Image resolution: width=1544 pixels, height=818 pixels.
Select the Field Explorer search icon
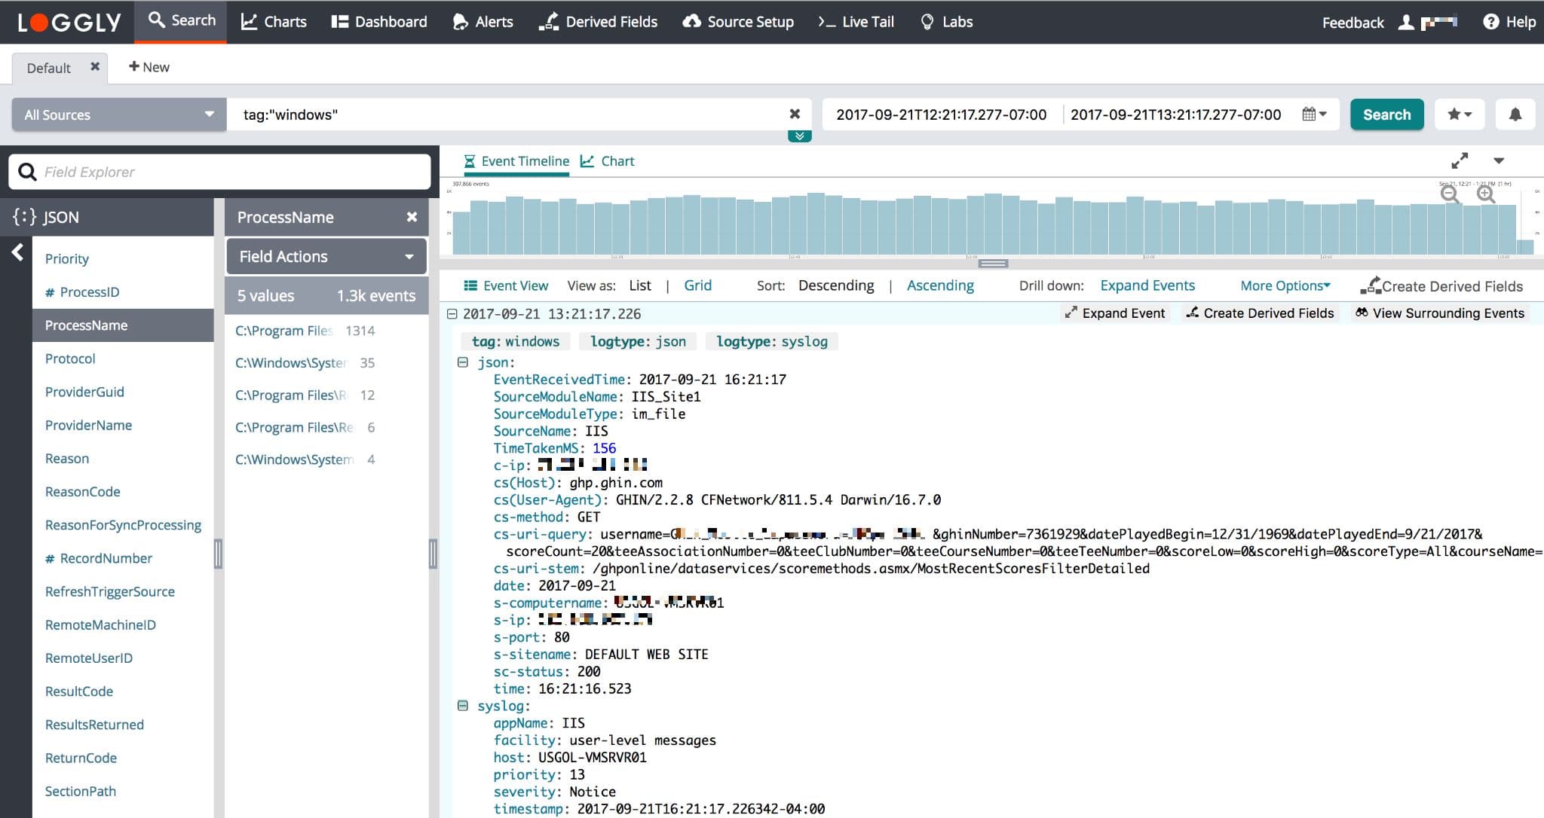coord(26,170)
